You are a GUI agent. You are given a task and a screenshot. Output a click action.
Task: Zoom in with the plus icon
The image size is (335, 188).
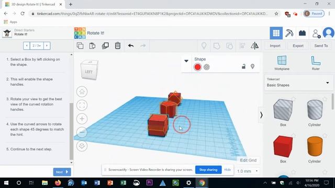(x=82, y=119)
